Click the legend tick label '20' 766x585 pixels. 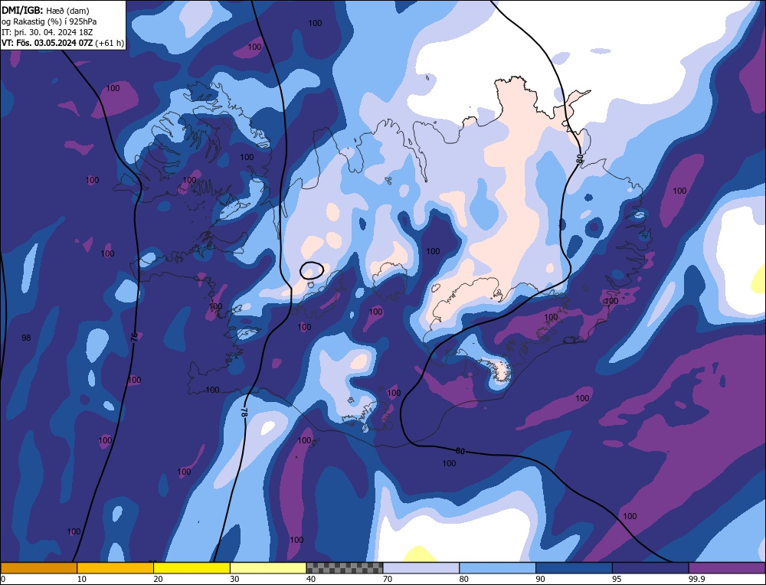point(159,579)
